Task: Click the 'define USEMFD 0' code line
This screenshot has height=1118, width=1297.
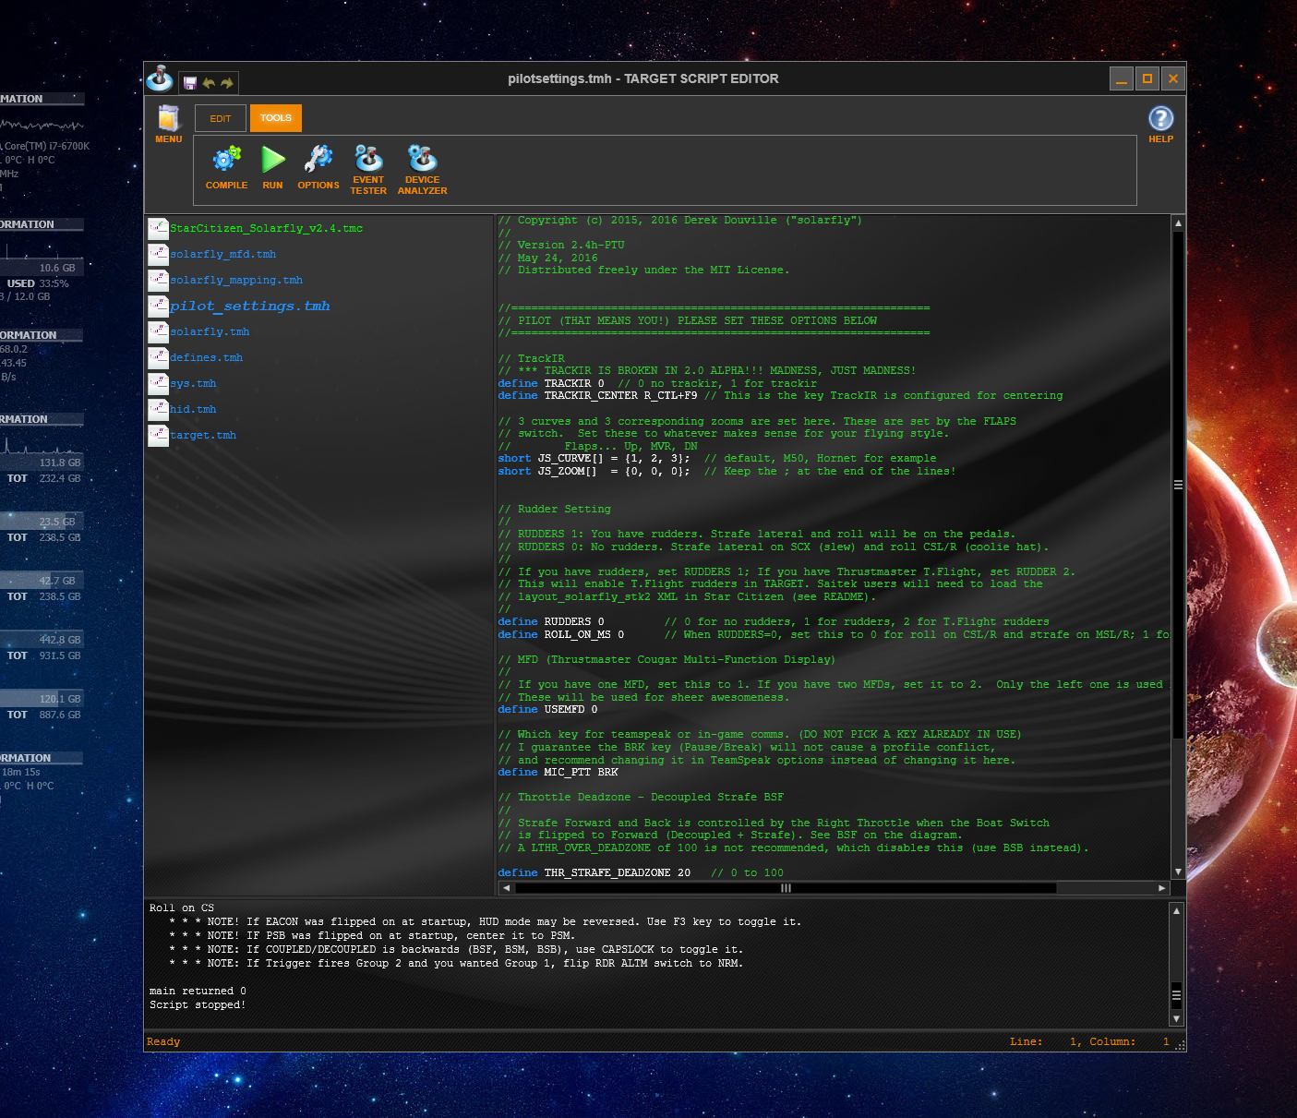Action: point(547,709)
